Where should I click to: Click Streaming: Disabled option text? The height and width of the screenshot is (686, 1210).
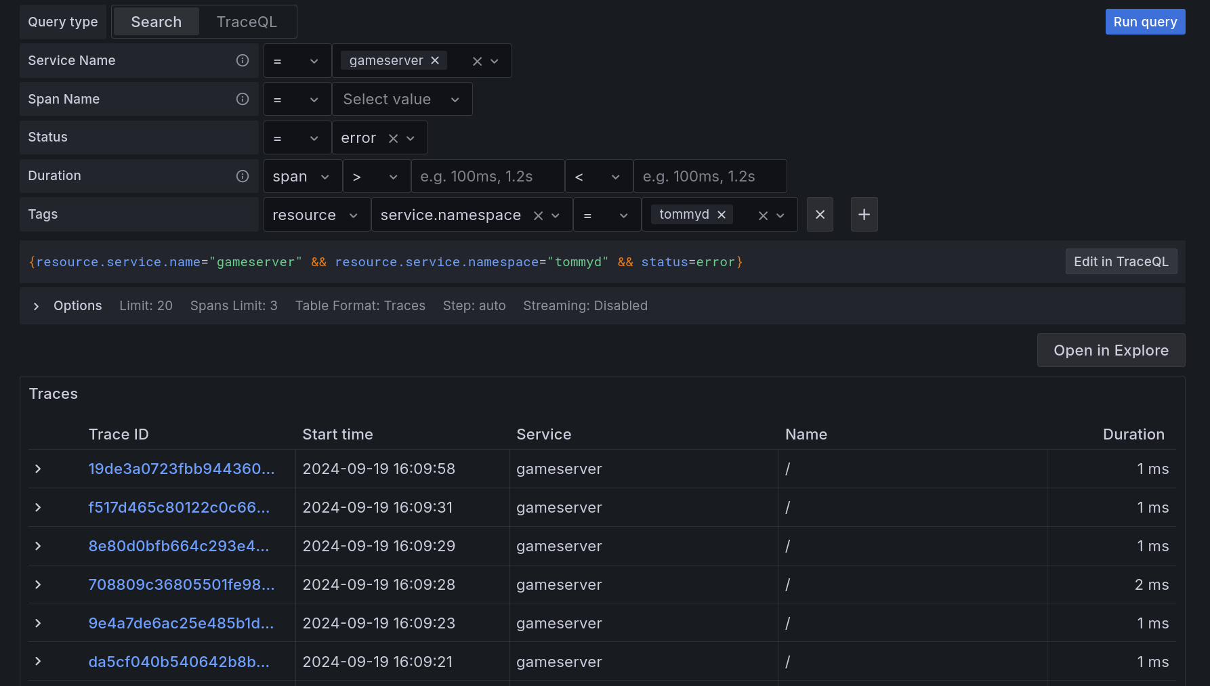tap(585, 305)
